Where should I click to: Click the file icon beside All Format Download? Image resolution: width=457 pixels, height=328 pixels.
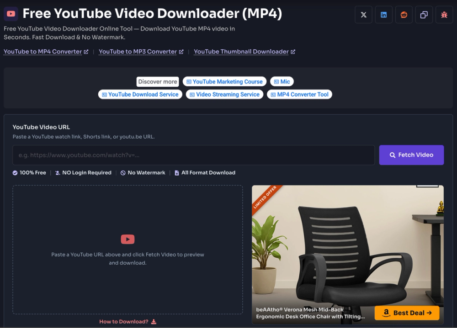176,173
